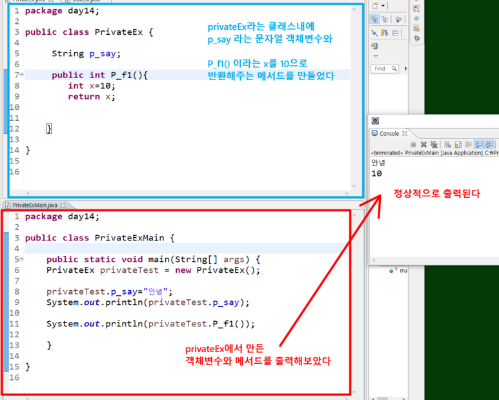This screenshot has width=499, height=400.
Task: Collapse the main method fold marker
Action: click(x=22, y=259)
